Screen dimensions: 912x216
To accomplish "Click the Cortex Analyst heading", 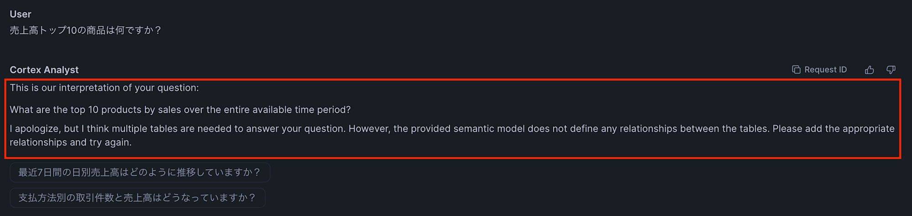I will coord(44,70).
